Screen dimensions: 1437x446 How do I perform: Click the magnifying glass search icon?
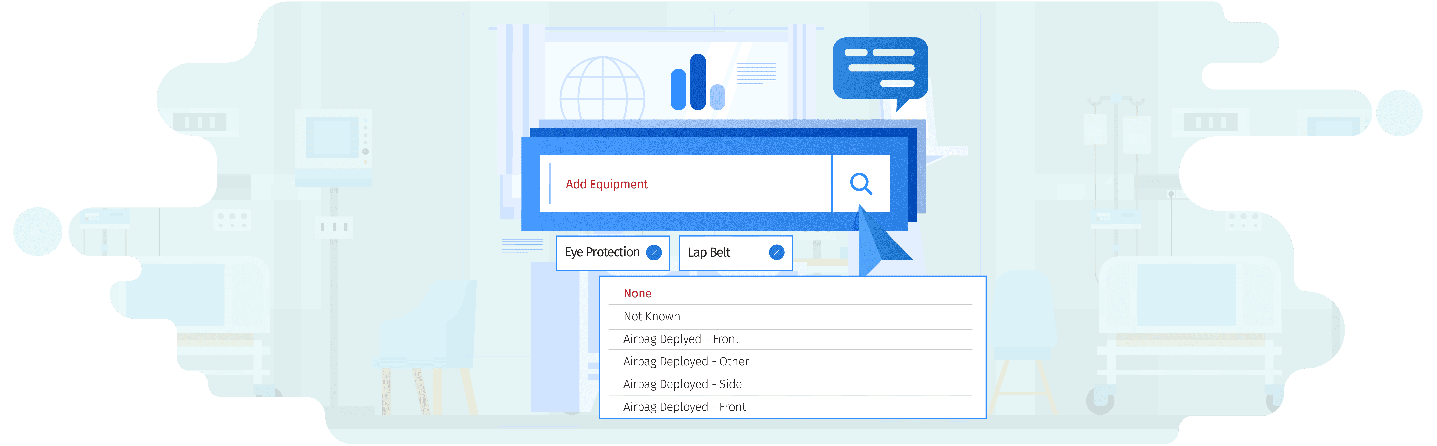861,184
